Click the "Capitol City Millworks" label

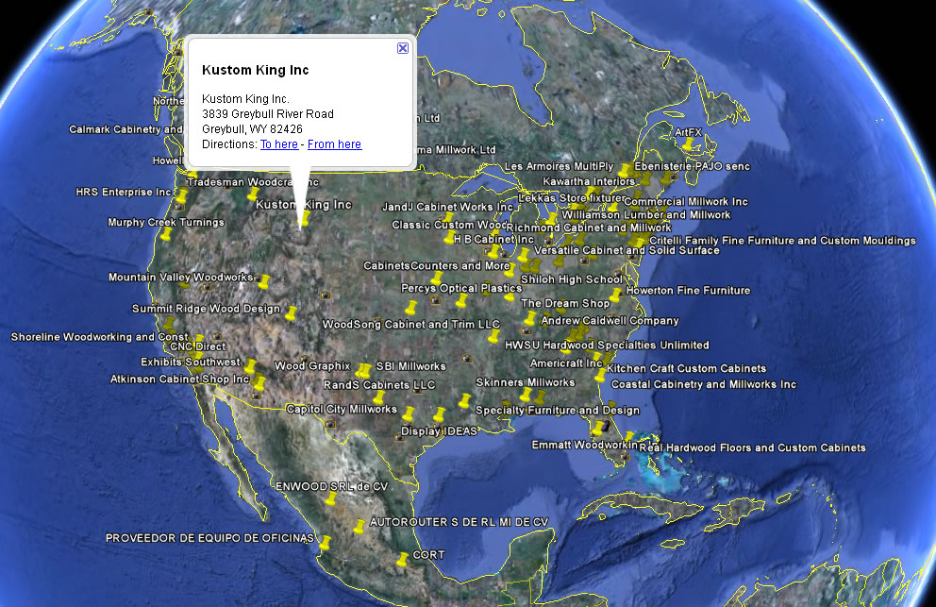tap(342, 410)
